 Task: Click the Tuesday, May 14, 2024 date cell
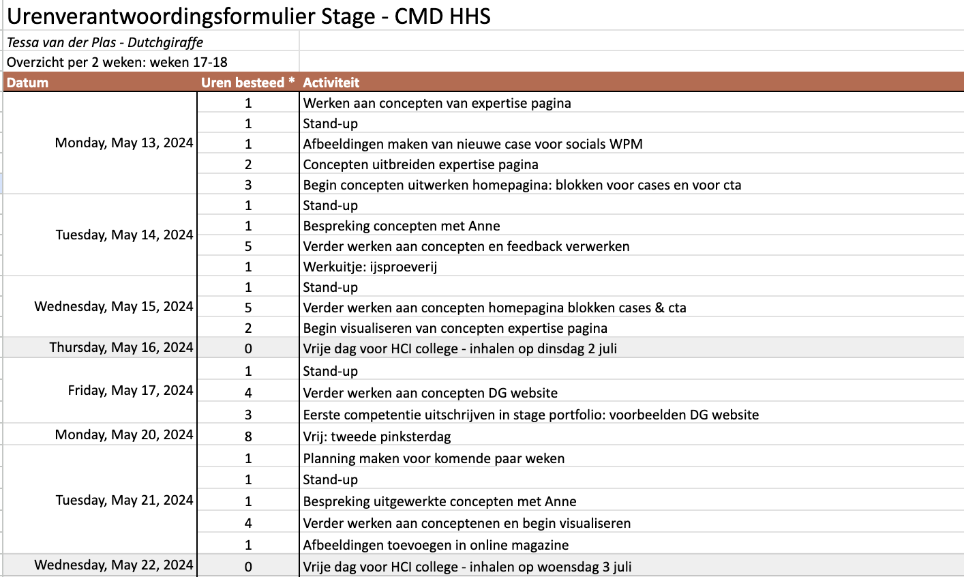[x=100, y=235]
